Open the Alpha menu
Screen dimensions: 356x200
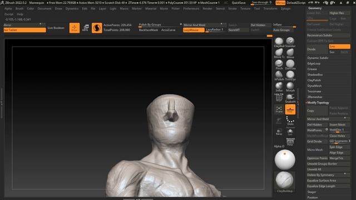8,9
